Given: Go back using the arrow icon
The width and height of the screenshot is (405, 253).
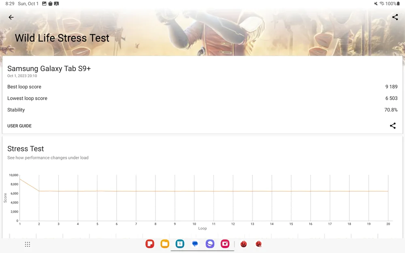Looking at the screenshot, I should pos(11,17).
